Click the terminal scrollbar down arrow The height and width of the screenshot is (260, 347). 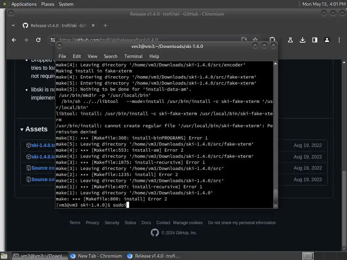click(275, 206)
